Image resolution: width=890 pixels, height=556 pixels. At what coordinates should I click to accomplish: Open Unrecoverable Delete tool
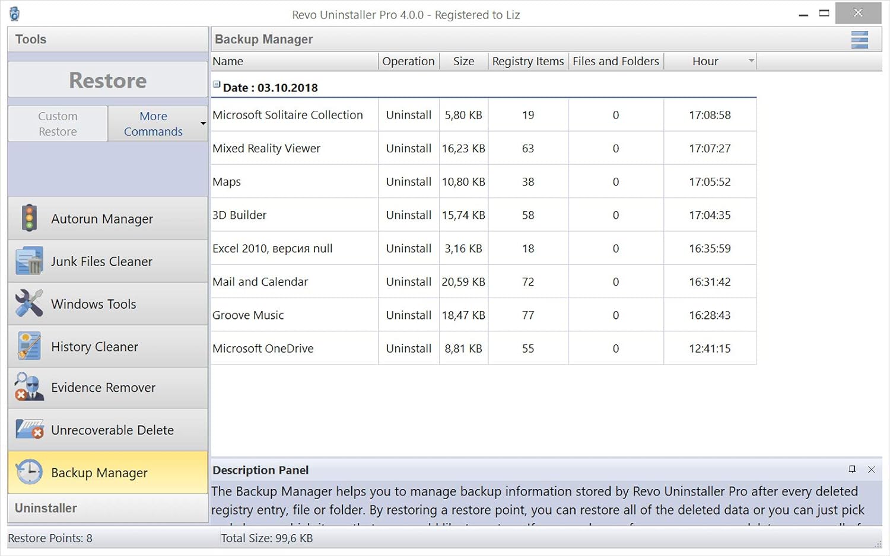pyautogui.click(x=107, y=430)
